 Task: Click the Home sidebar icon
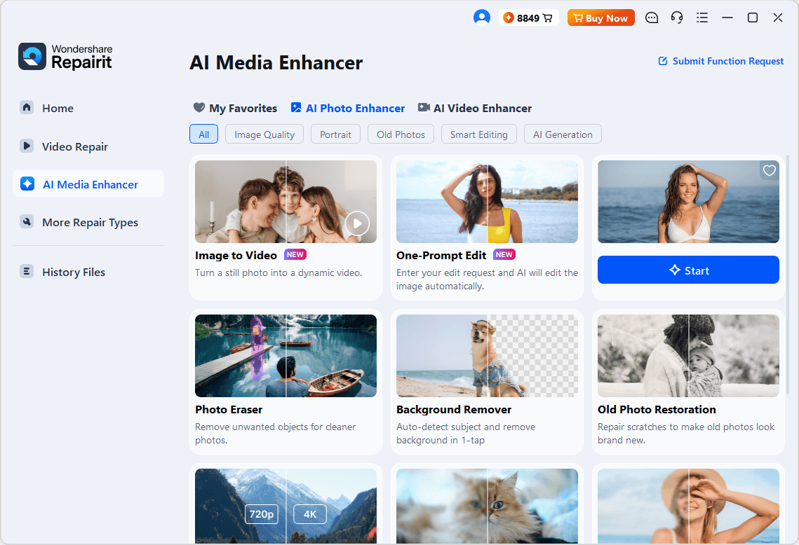(x=27, y=107)
